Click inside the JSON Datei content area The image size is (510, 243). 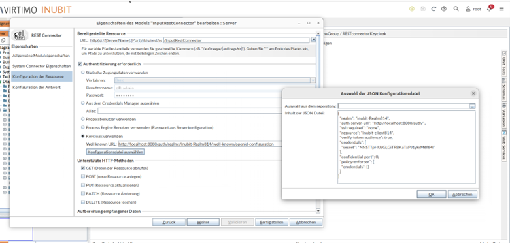pyautogui.click(x=406, y=147)
